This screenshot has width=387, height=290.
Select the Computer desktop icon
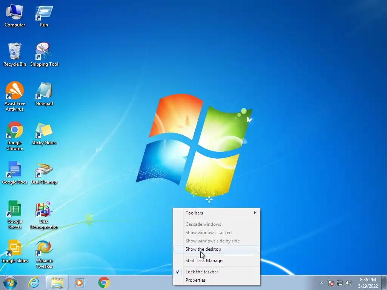coord(15,16)
